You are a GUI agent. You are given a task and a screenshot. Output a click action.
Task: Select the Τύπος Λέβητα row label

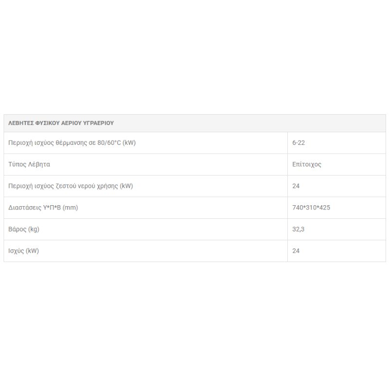29,164
